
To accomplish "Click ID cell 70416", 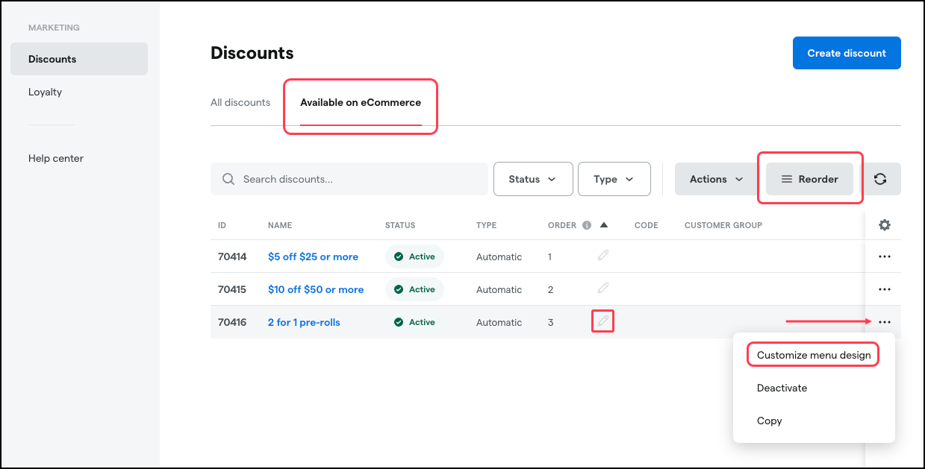I will coord(232,322).
